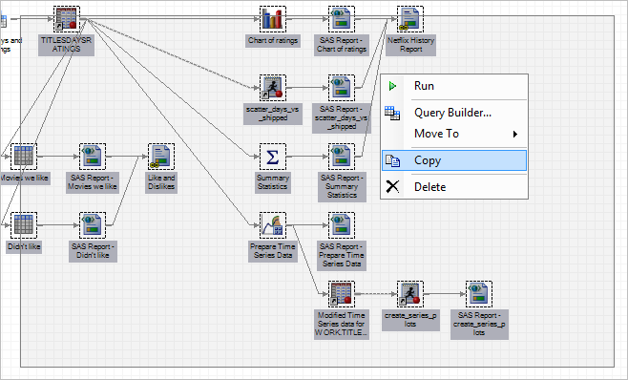Click the Chart of ratings bar chart icon
This screenshot has width=628, height=380.
point(273,19)
